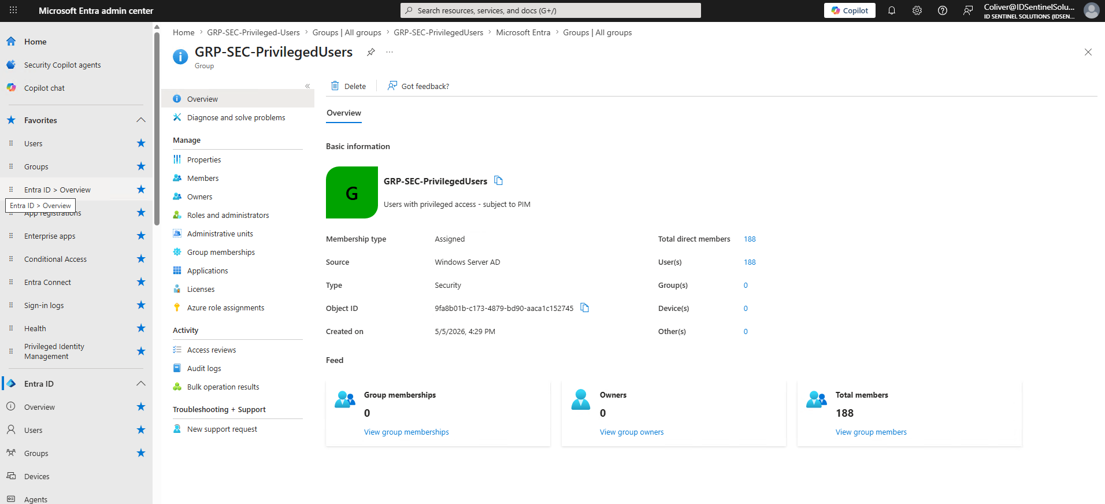Toggle favorite star for App registrations
Viewport: 1105px width, 504px height.
[141, 213]
